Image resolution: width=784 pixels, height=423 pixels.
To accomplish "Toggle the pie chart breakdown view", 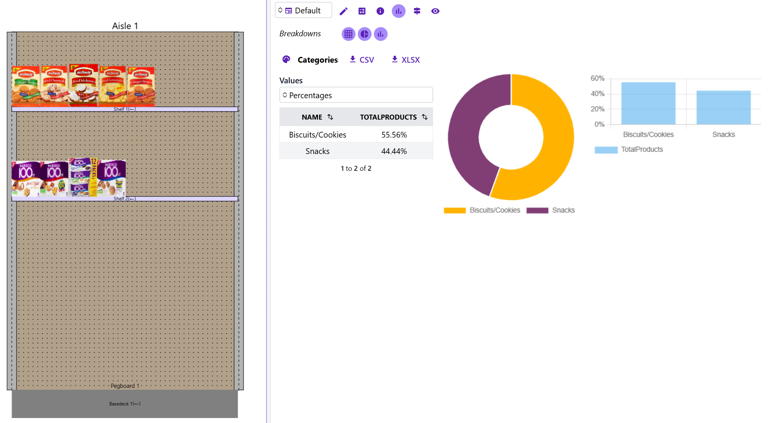I will 364,34.
